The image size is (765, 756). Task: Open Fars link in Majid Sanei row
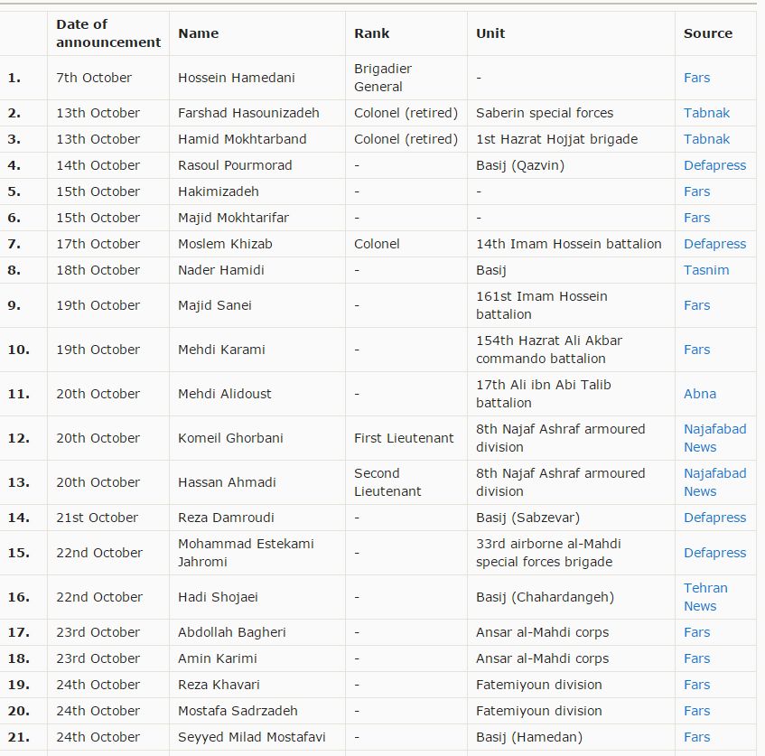click(x=696, y=305)
